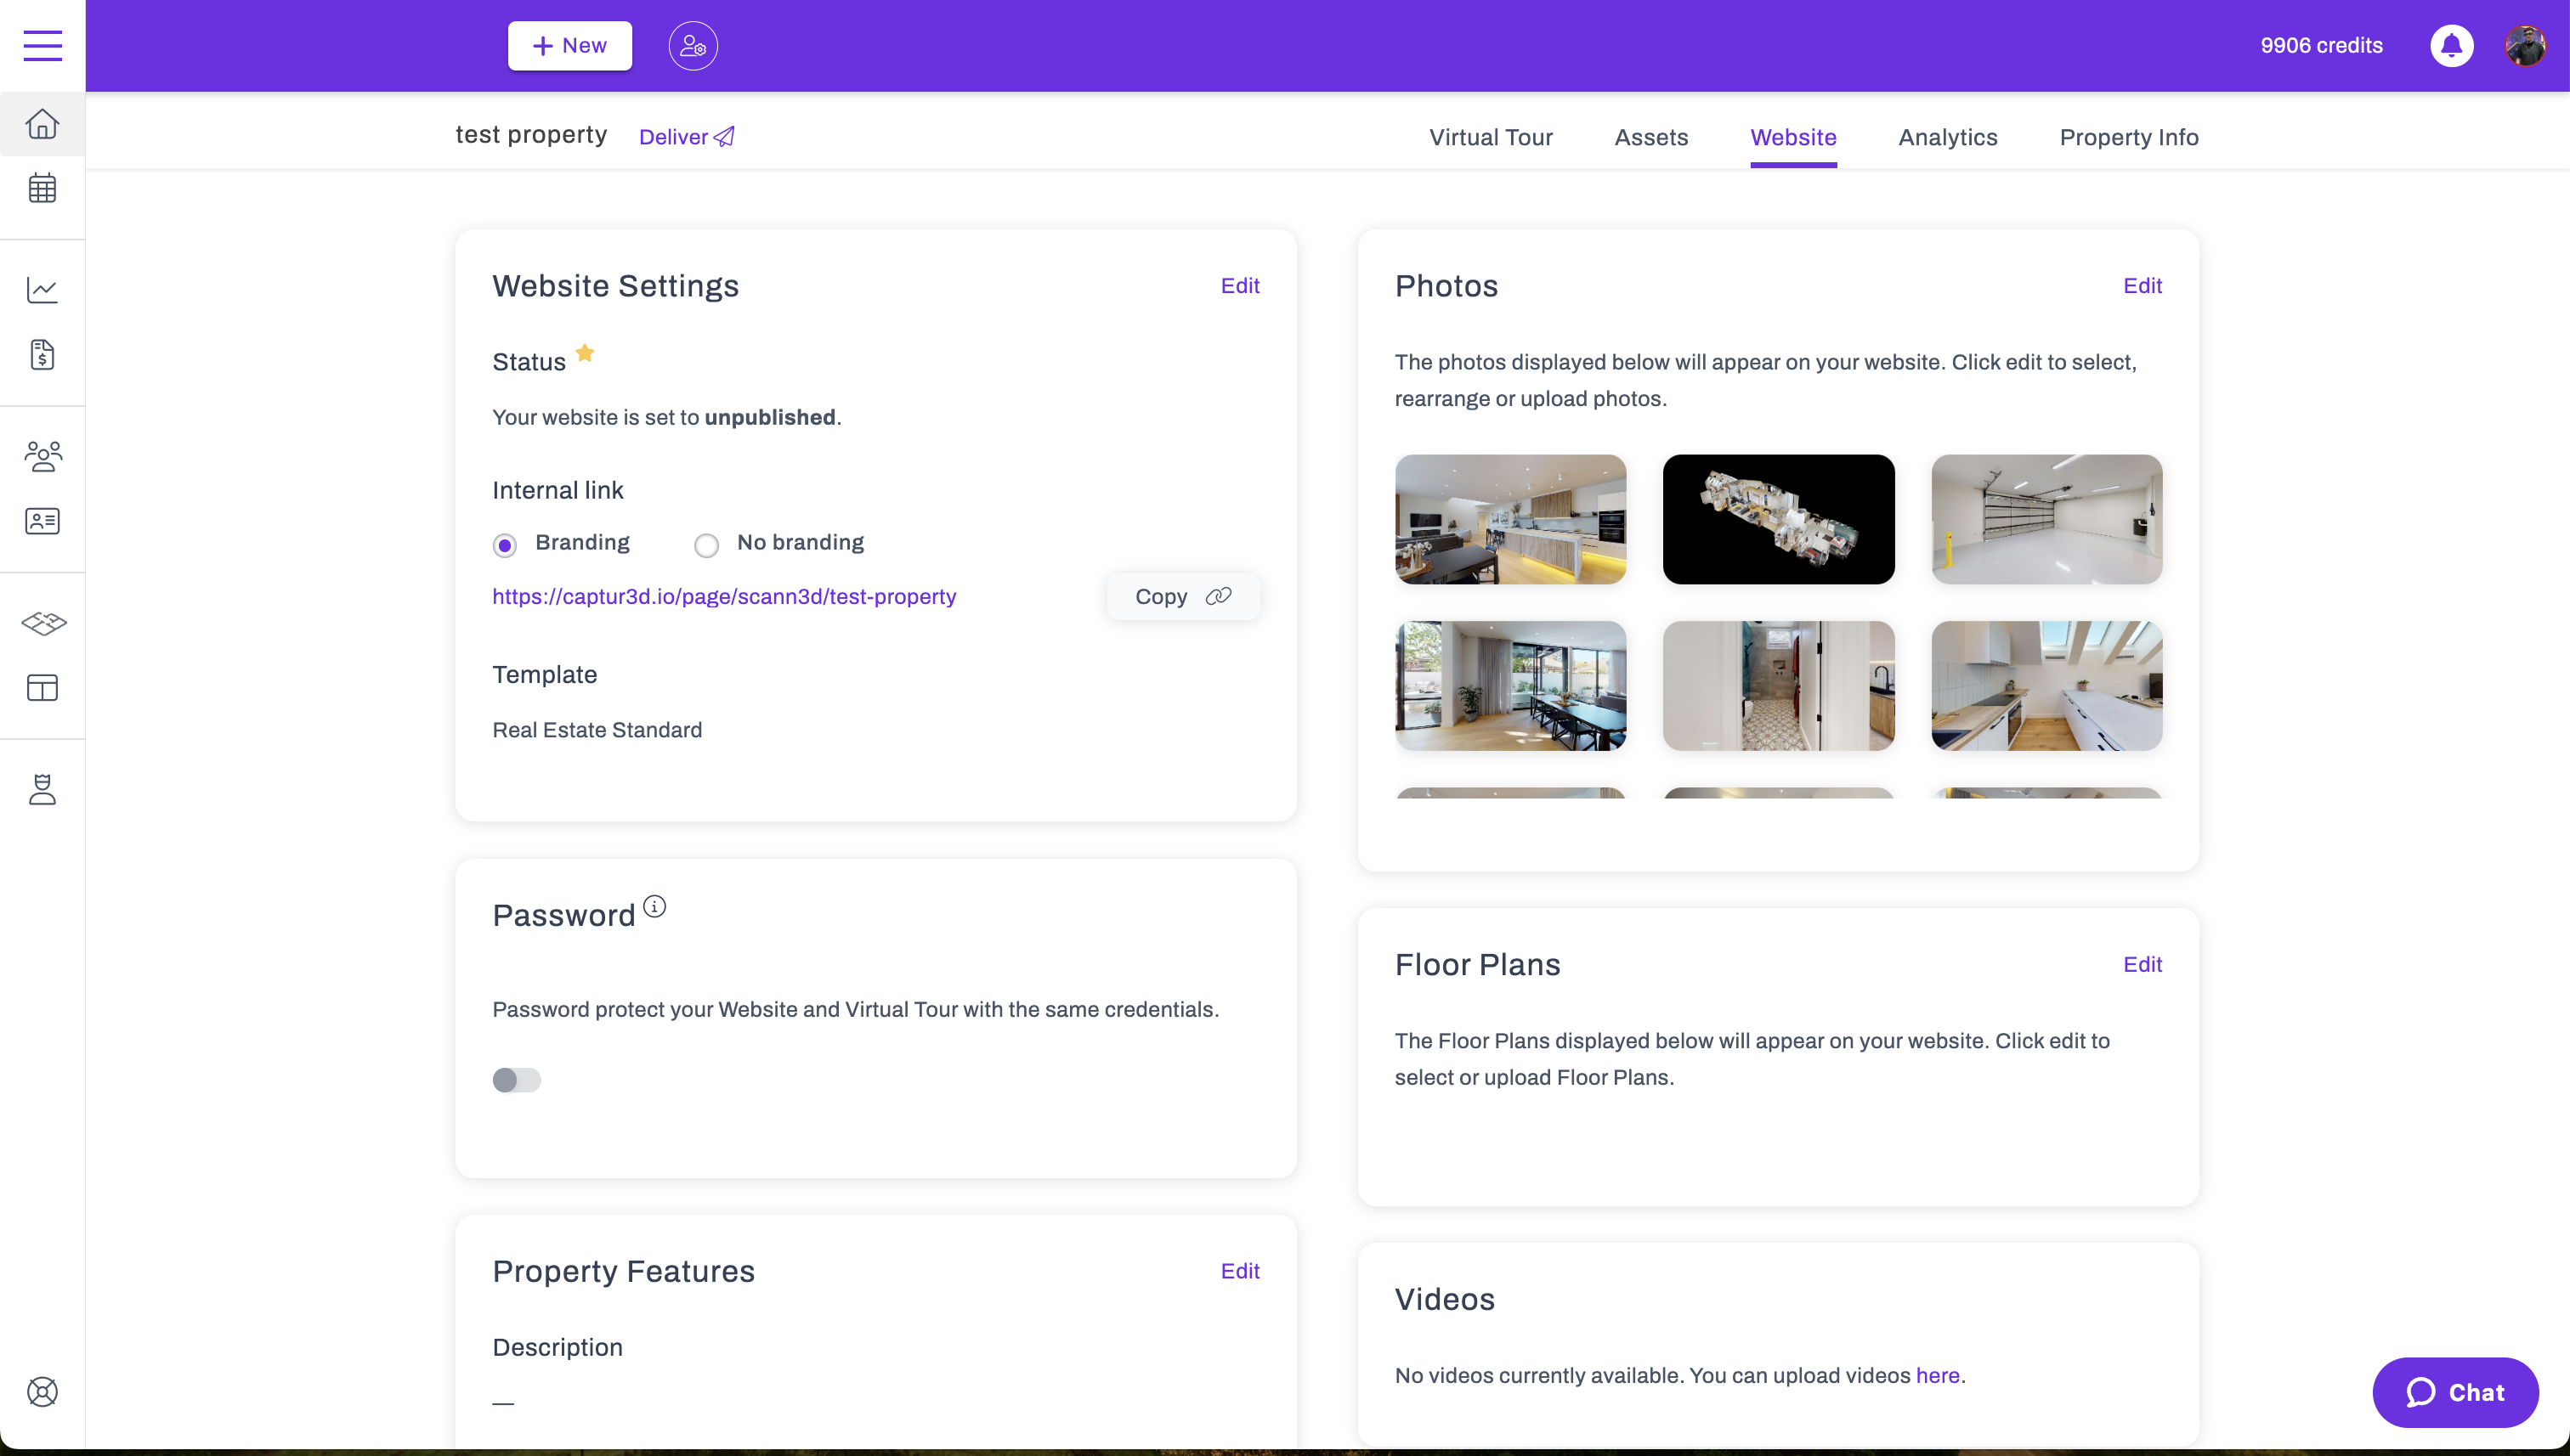
Task: Edit the Photos section
Action: pos(2142,286)
